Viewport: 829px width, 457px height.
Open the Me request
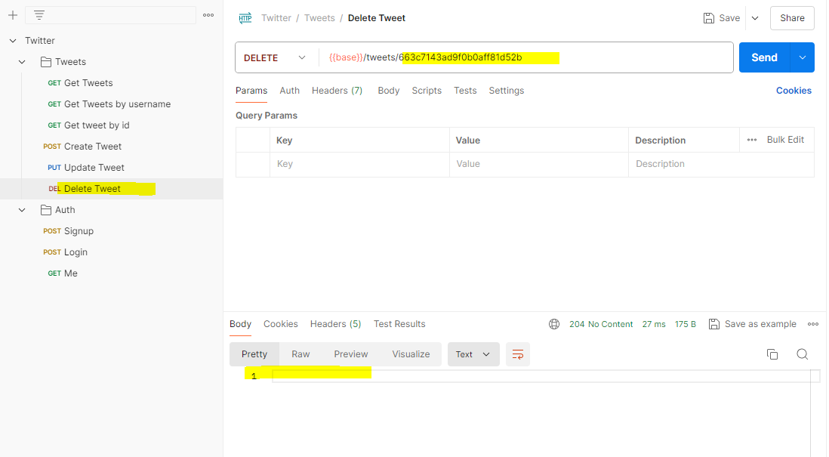tap(63, 273)
